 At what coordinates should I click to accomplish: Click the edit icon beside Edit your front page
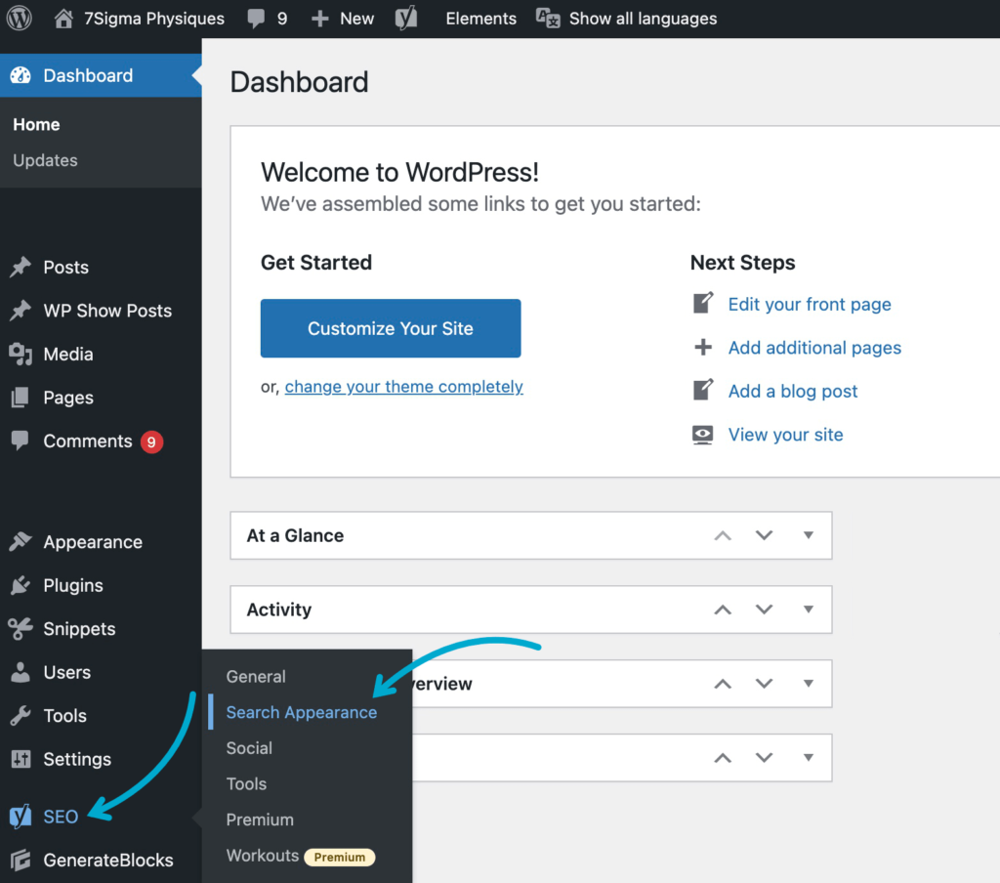703,303
